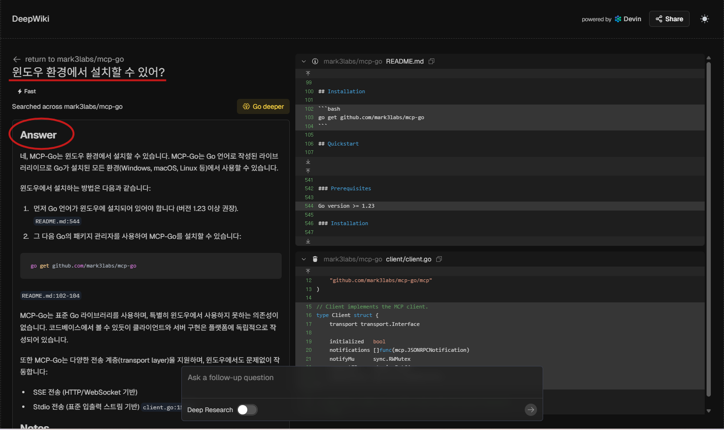Click the Answer heading
The image size is (724, 430).
[38, 135]
